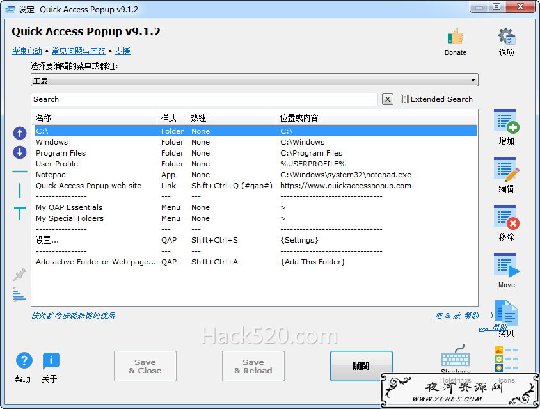Click the 编辑 edit favorite icon
Screen dimensions: 540x409
pyautogui.click(x=506, y=169)
